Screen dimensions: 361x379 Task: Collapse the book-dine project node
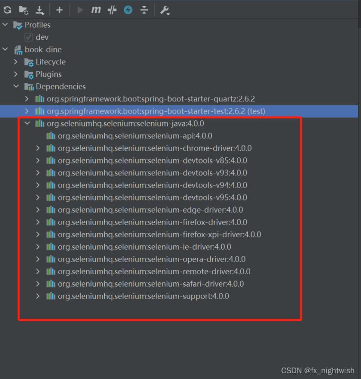pyautogui.click(x=5, y=49)
